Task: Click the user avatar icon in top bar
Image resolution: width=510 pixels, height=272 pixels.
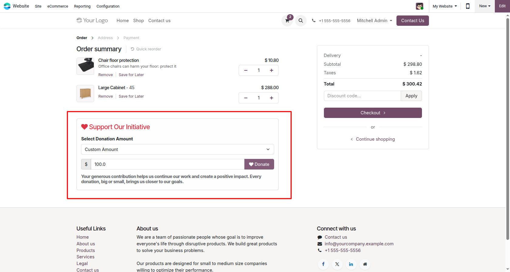Action: 420,6
